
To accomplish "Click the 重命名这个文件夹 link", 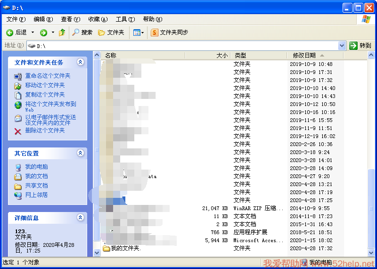I will [48, 76].
